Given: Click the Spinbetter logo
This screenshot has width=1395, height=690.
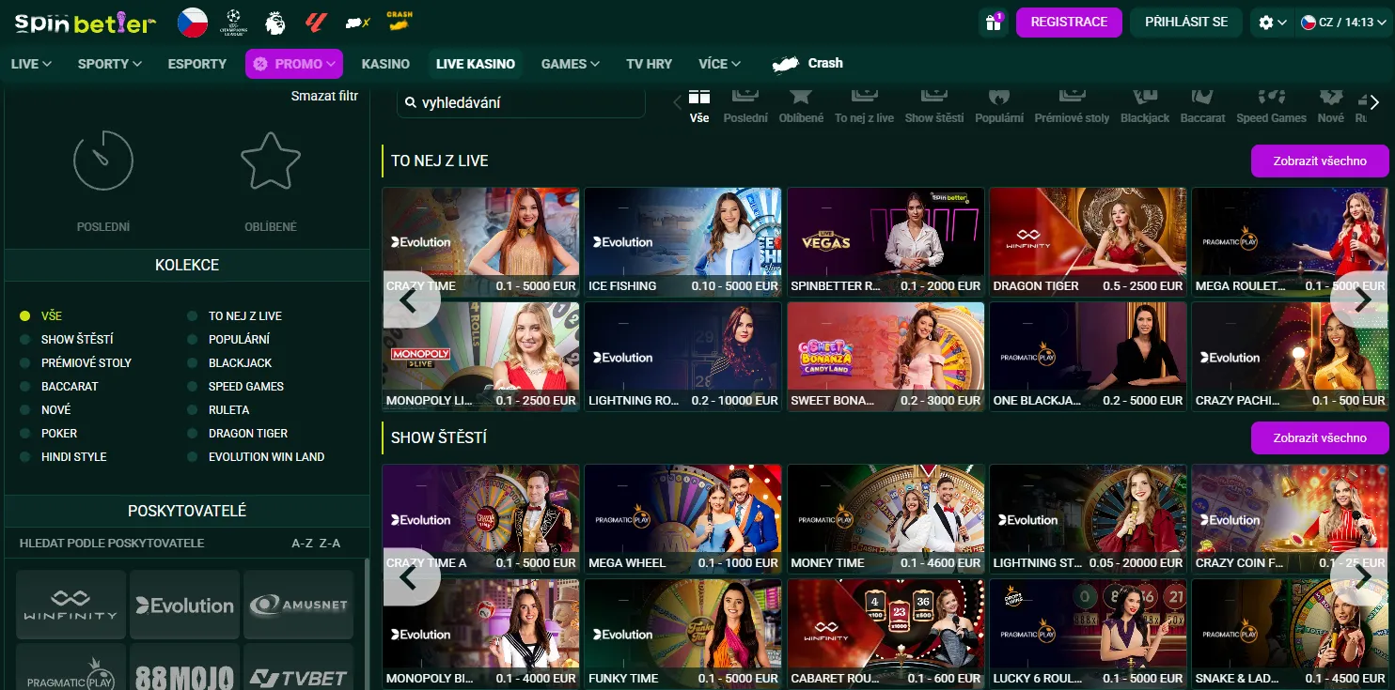Looking at the screenshot, I should tap(86, 23).
